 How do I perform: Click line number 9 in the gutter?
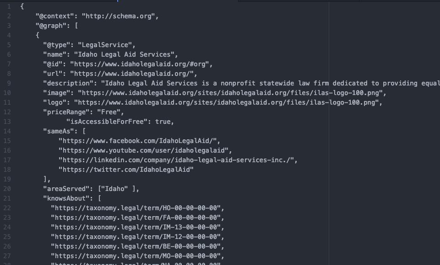point(9,83)
